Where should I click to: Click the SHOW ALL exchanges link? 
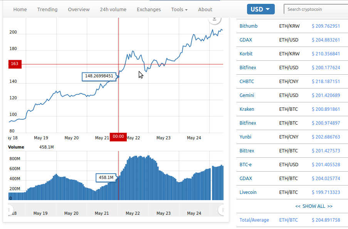pyautogui.click(x=314, y=206)
